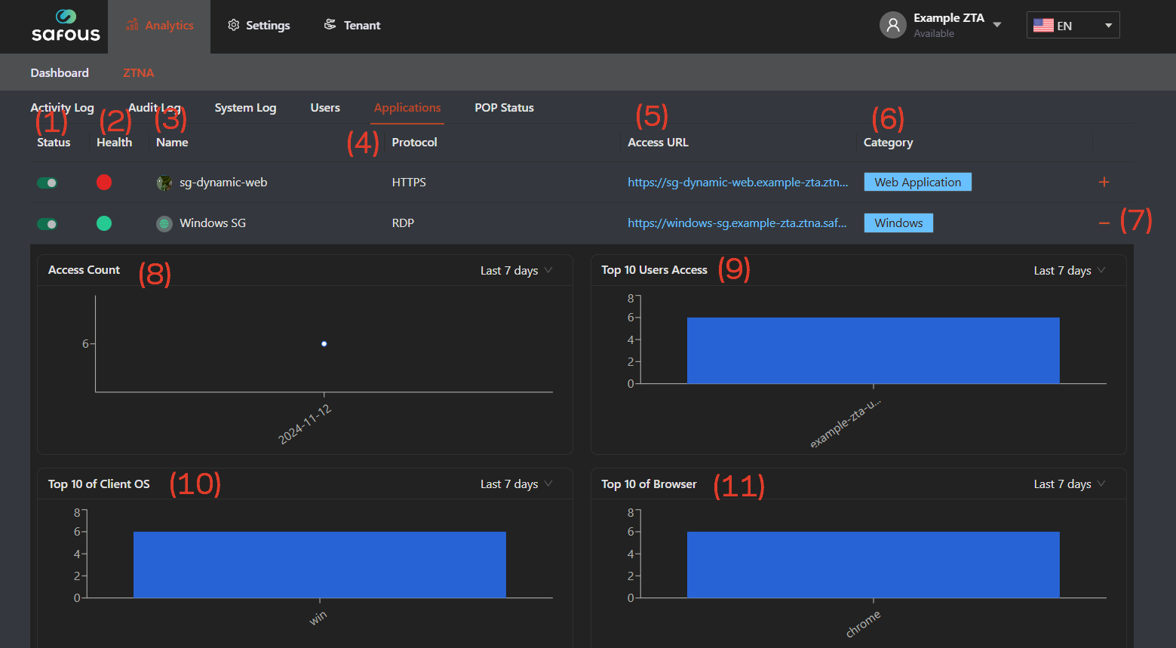Click the green health indicator for Windows SG
The height and width of the screenshot is (648, 1176).
[x=104, y=223]
